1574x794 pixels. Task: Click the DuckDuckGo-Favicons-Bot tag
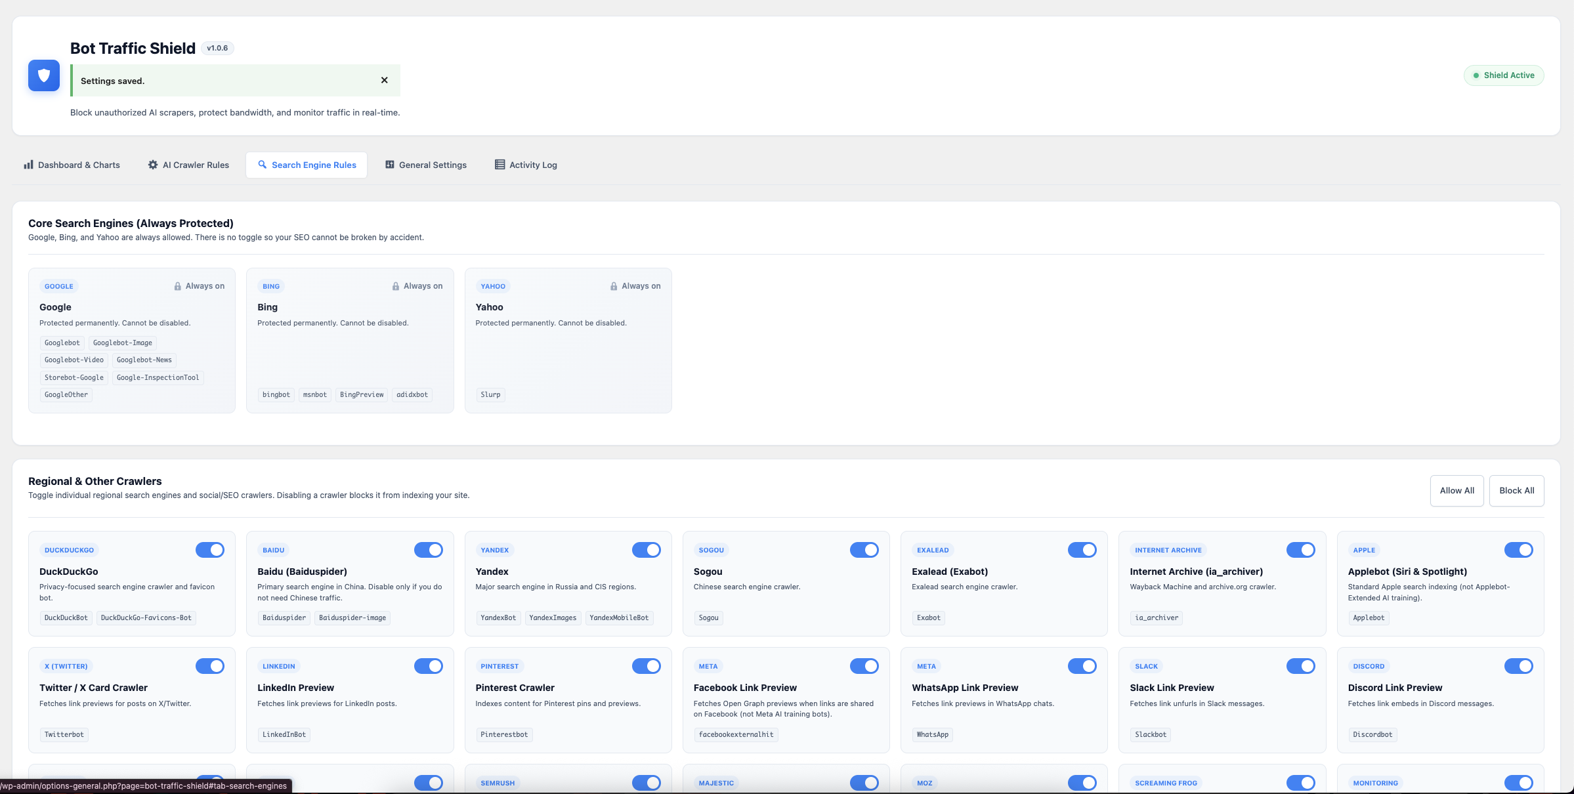[146, 617]
